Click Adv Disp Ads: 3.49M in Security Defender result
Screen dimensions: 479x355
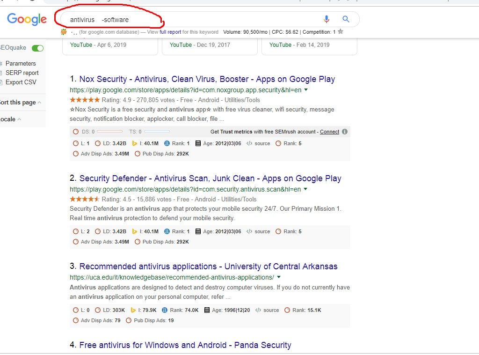tap(101, 242)
